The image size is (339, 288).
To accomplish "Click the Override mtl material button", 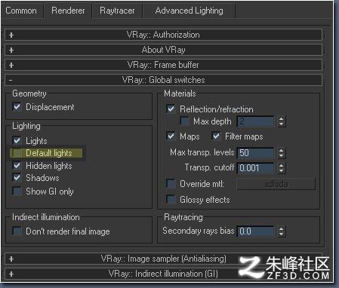I will pyautogui.click(x=276, y=184).
